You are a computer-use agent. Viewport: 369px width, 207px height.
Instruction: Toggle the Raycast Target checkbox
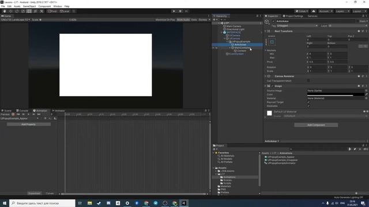308,102
